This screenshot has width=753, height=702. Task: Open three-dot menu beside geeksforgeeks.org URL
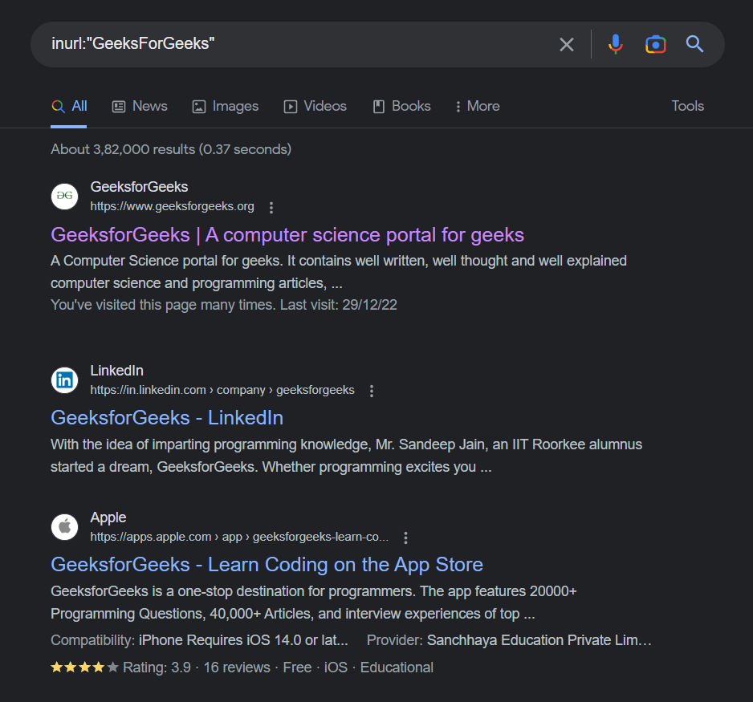(271, 208)
